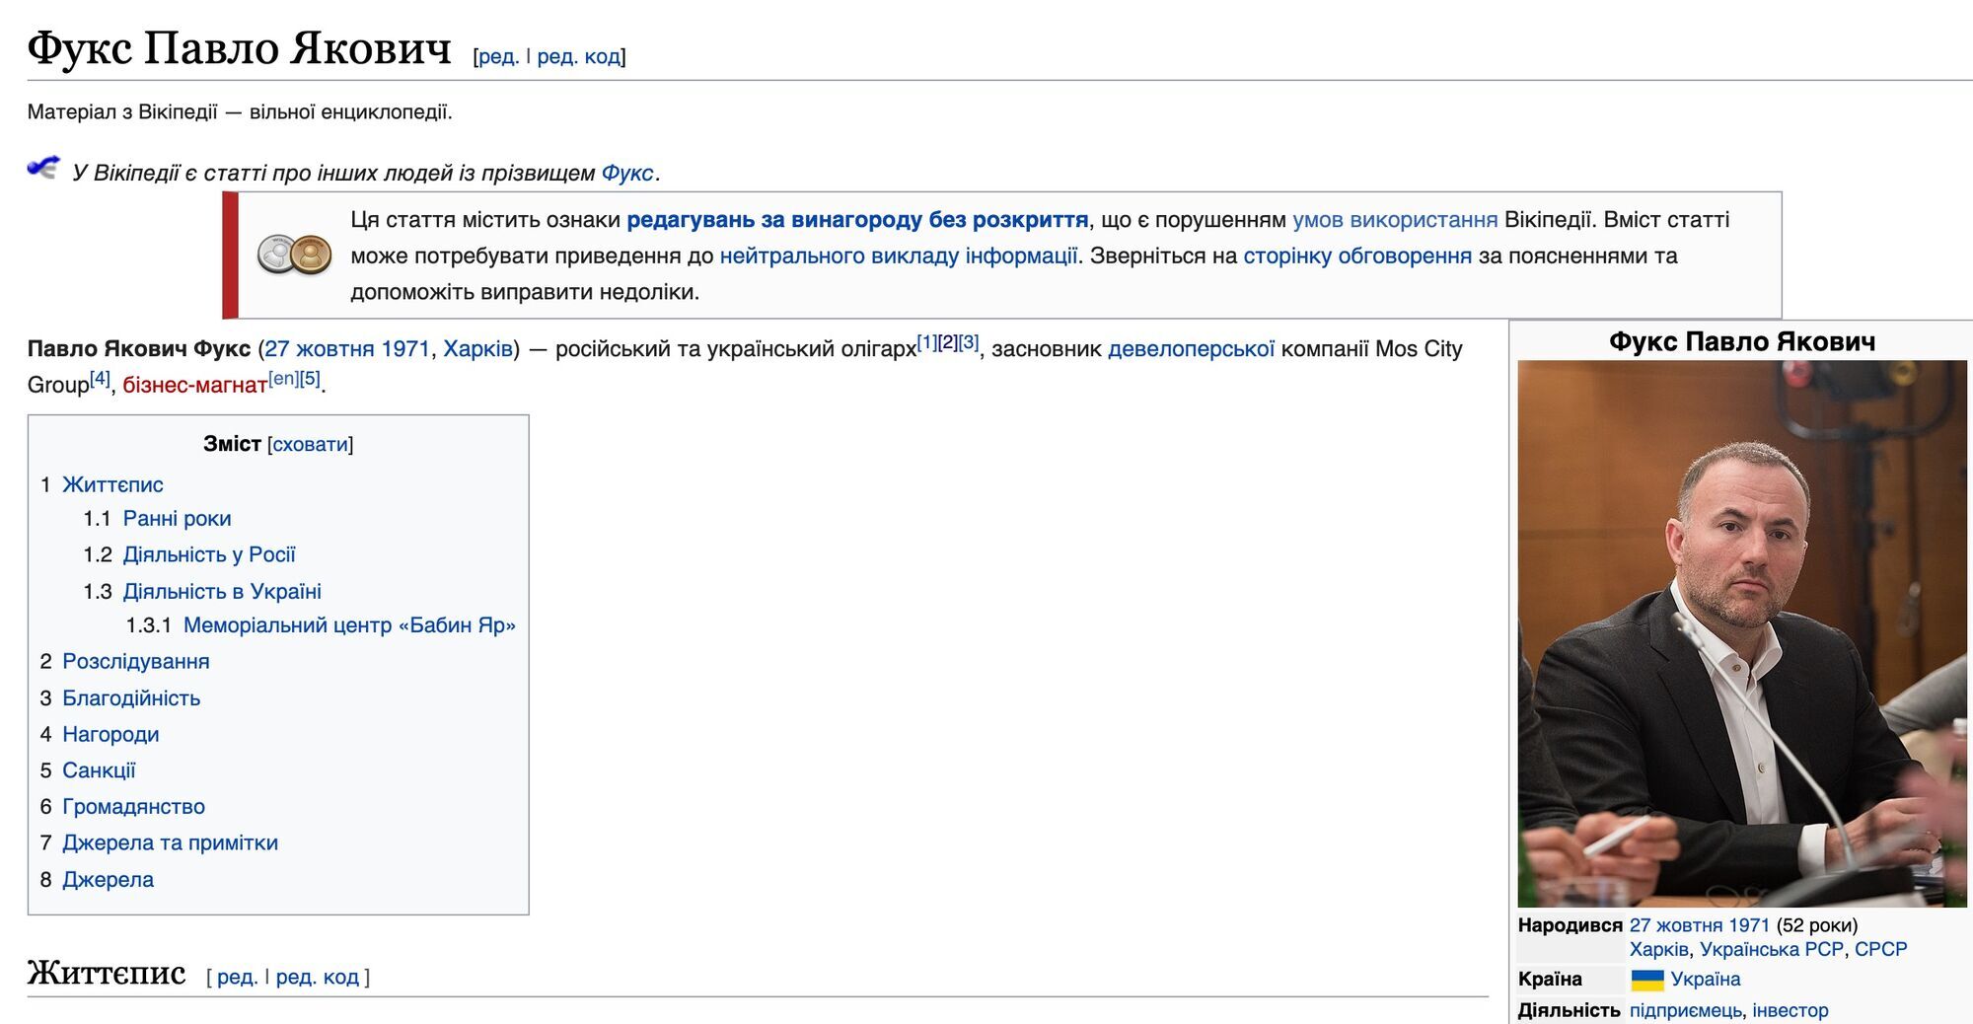Open the 'Харків' link in the lead sentence
Viewport: 1973px width, 1024px height.
click(x=477, y=348)
